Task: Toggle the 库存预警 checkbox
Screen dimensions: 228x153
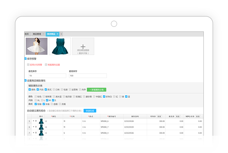Action: click(25, 59)
